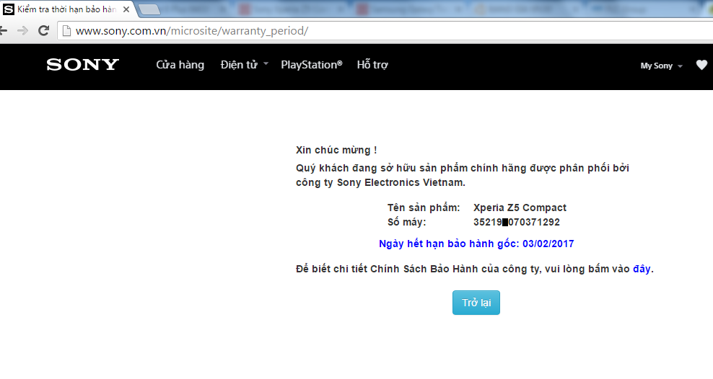713x379 pixels.
Task: Open the PlayStation® menu item
Action: click(x=312, y=65)
